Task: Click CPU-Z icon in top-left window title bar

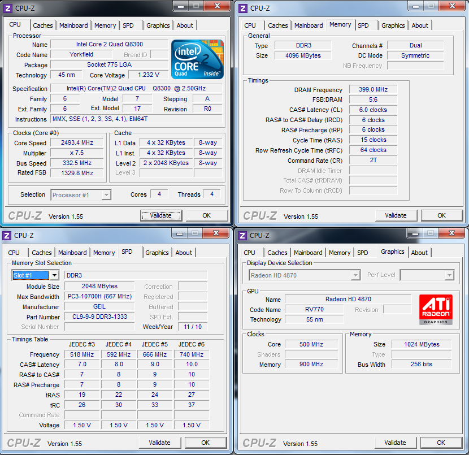Action: point(7,7)
